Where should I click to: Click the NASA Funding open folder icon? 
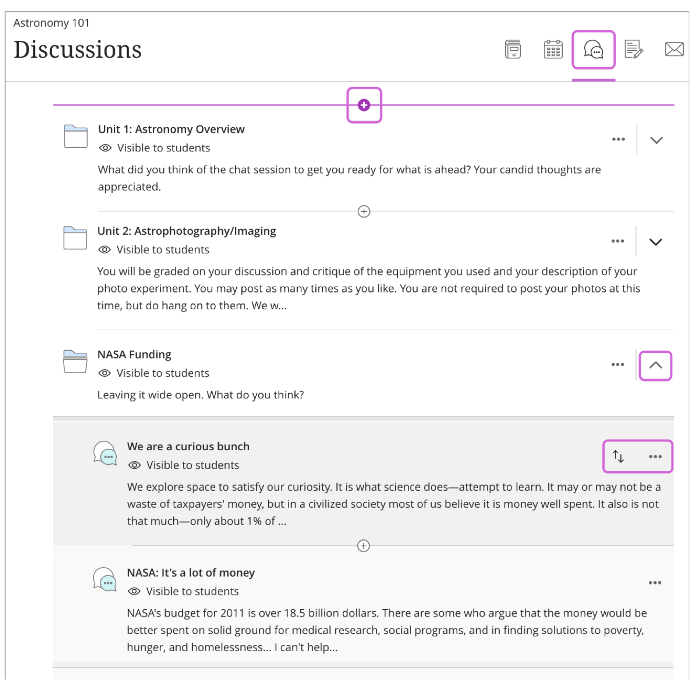pyautogui.click(x=75, y=362)
